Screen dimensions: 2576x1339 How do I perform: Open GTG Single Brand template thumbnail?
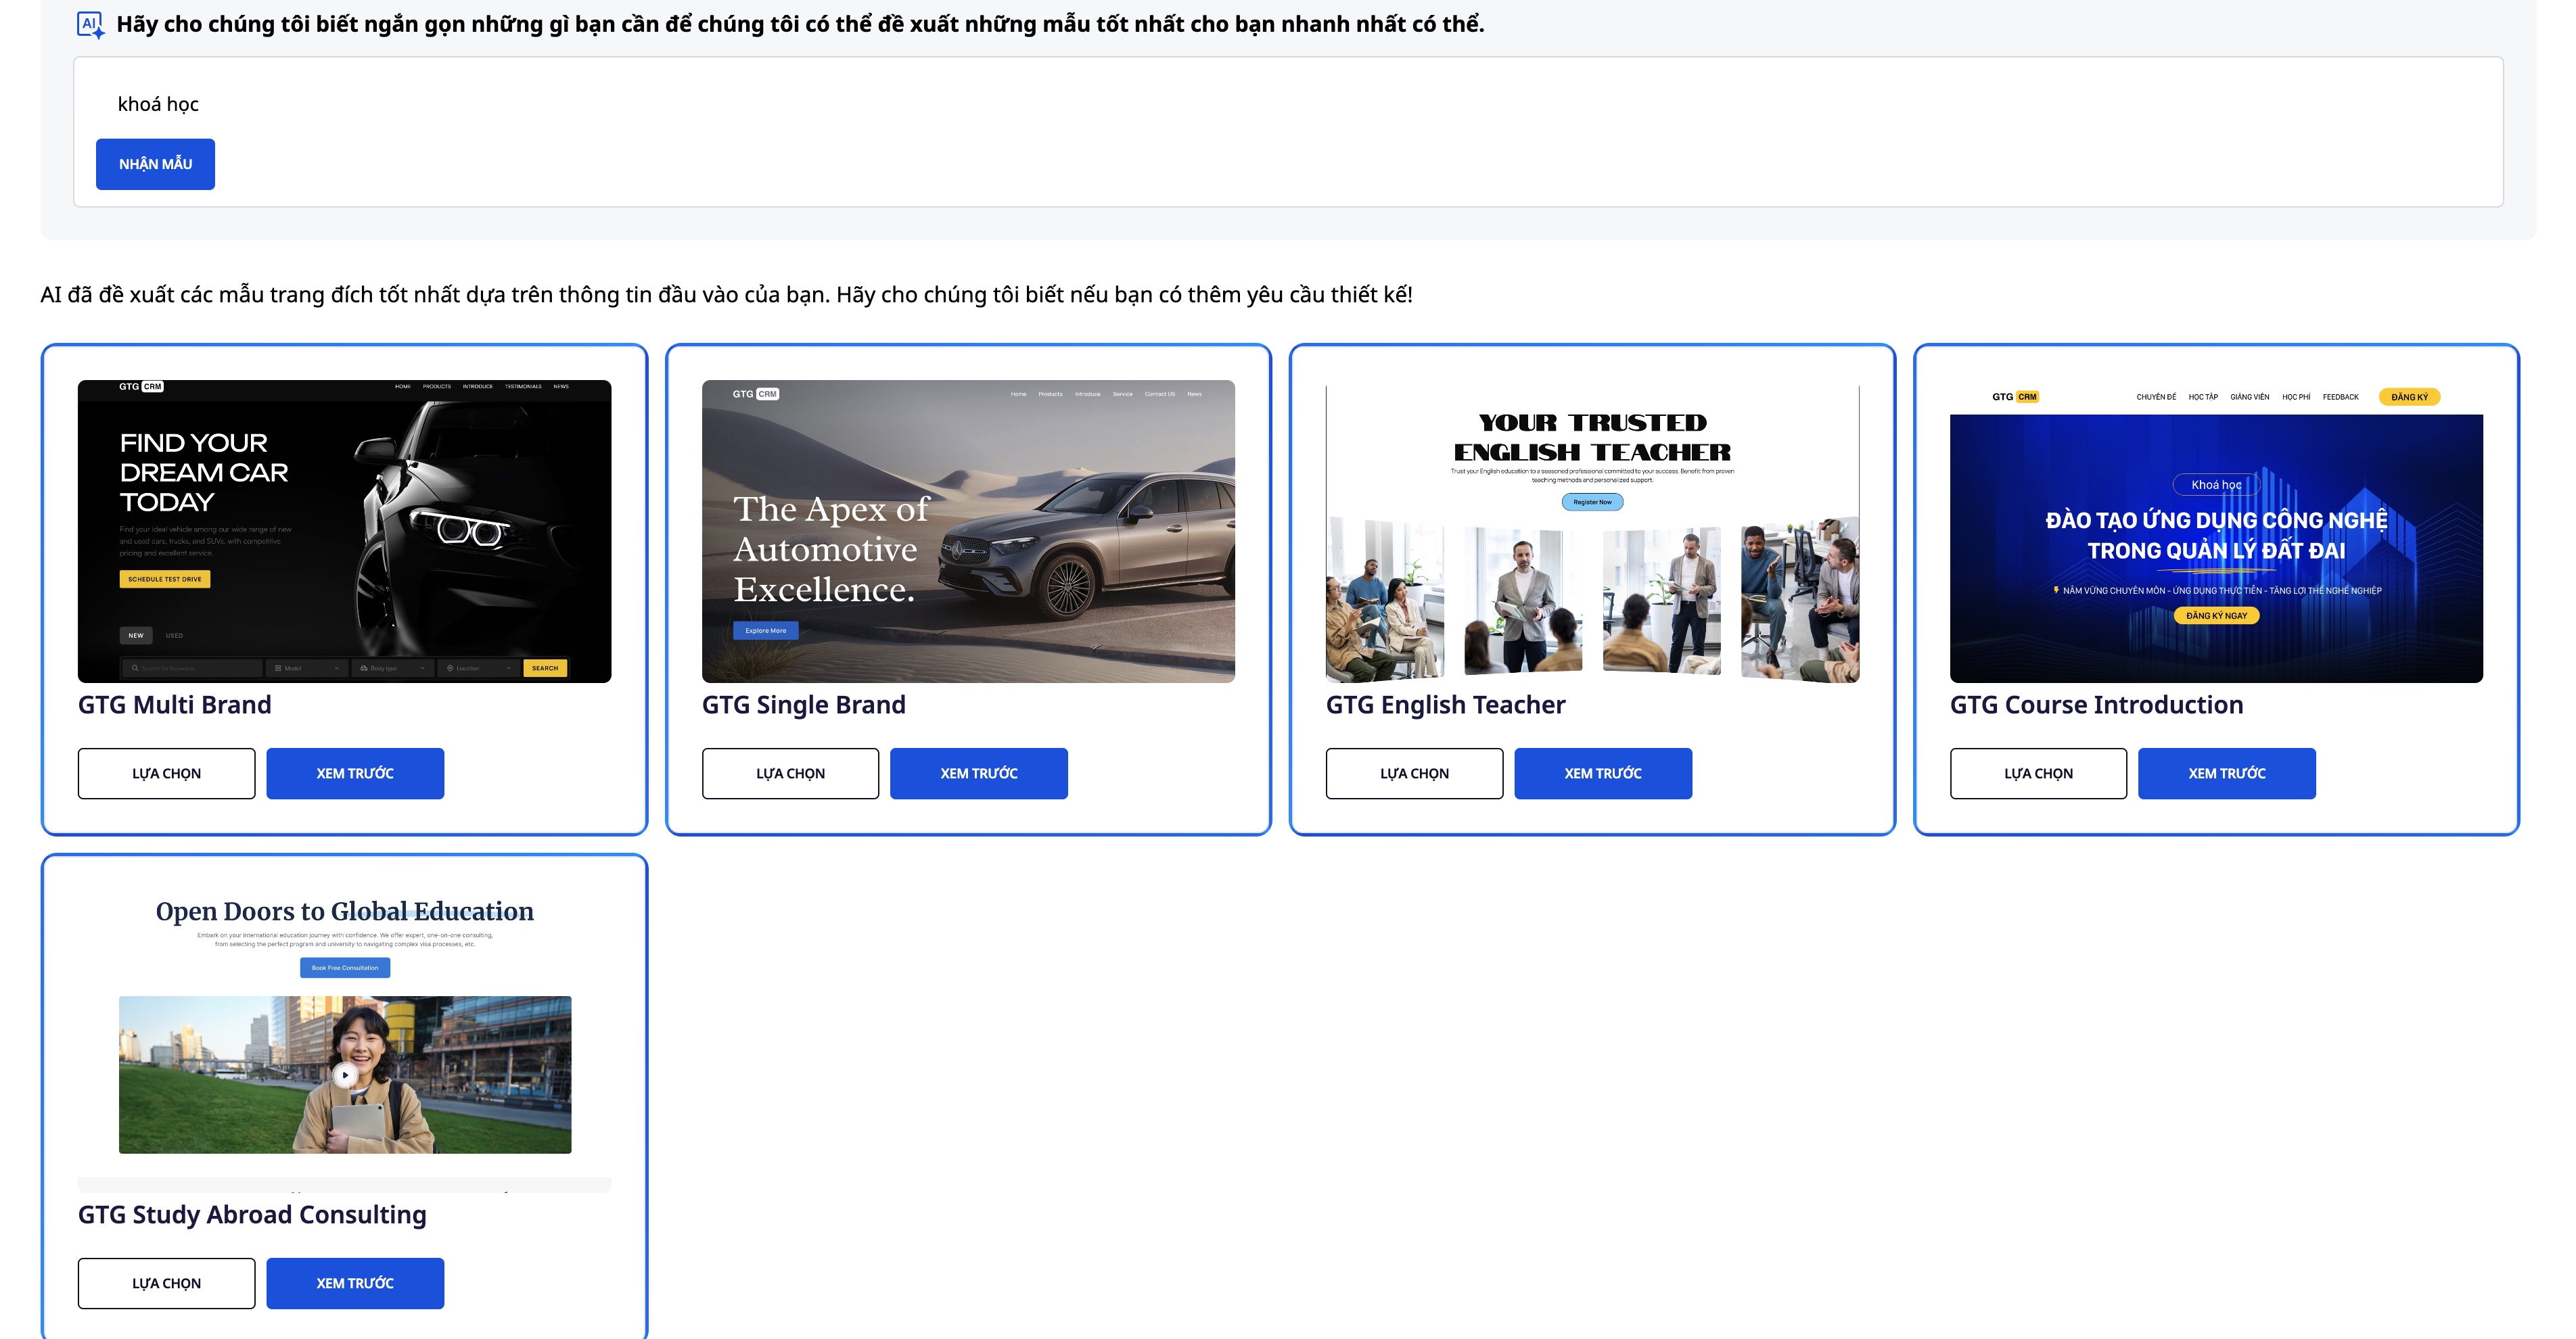coord(968,531)
